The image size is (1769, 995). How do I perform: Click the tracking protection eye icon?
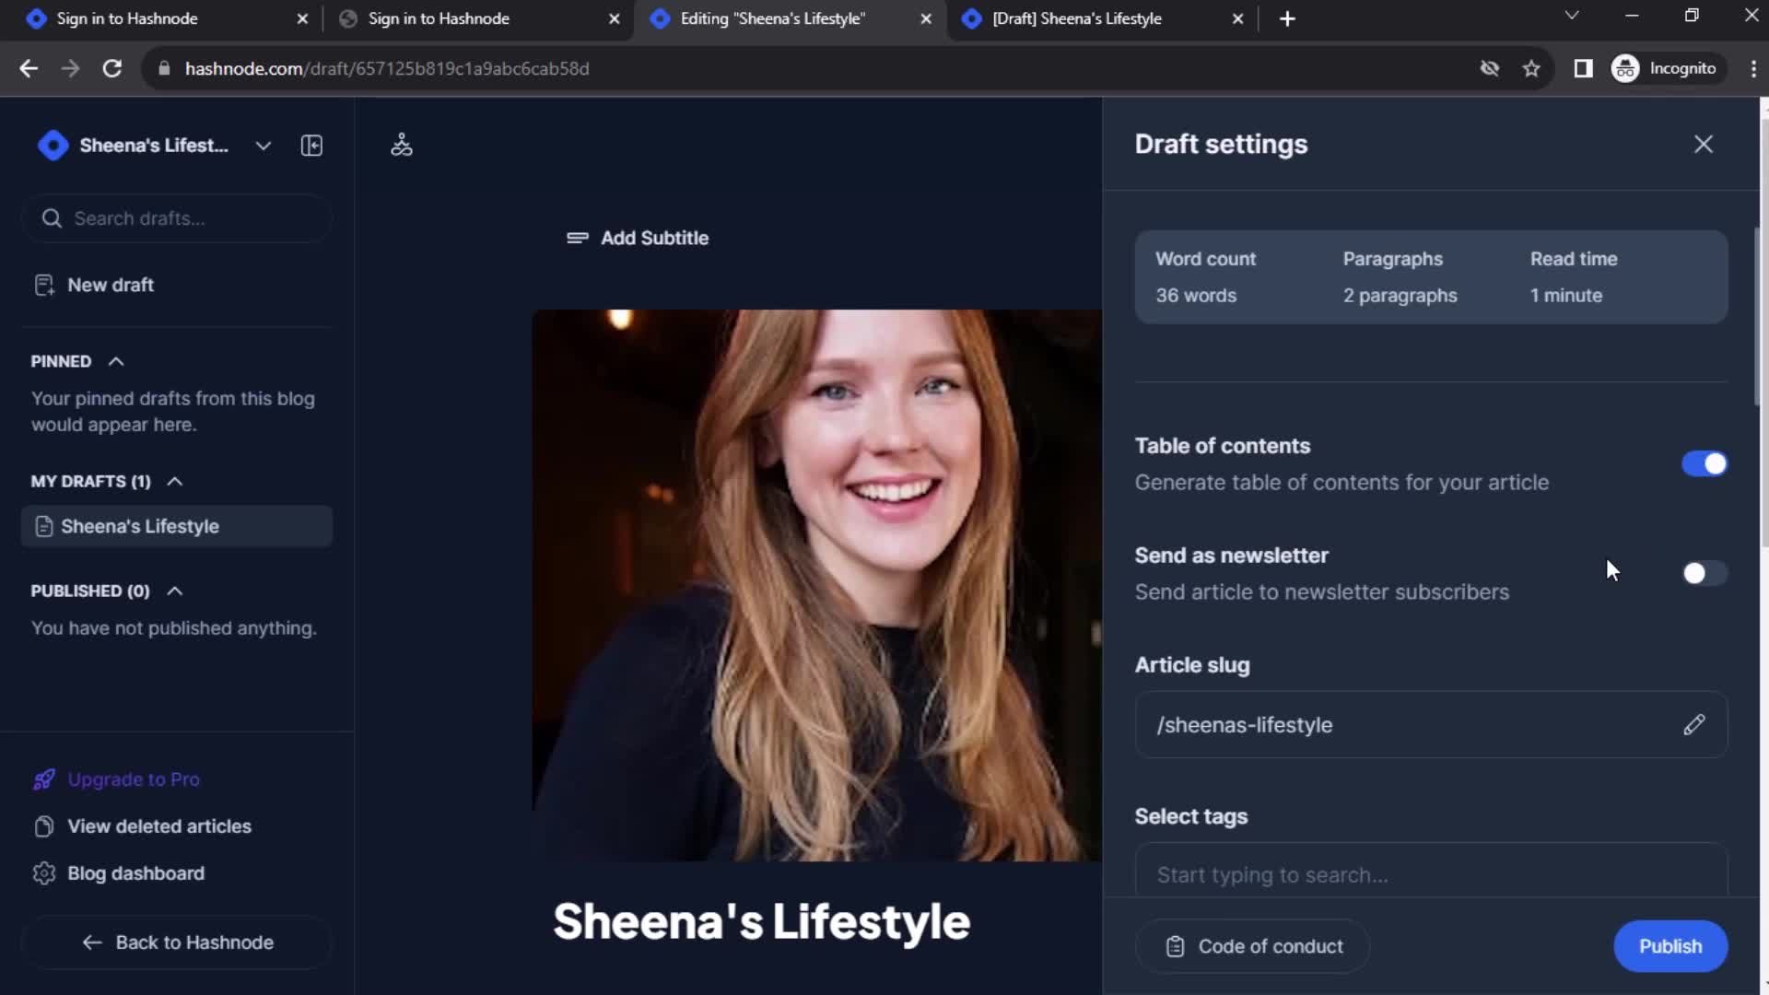(1489, 68)
